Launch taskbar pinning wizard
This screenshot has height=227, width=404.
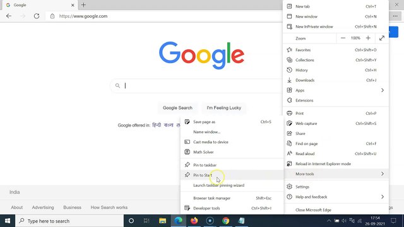coord(232,185)
